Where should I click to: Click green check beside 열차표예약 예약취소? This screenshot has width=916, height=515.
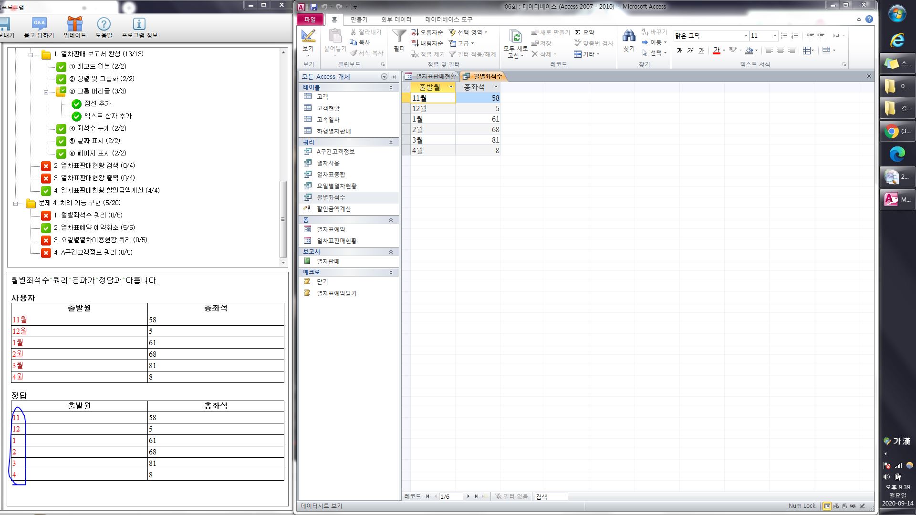pyautogui.click(x=46, y=228)
